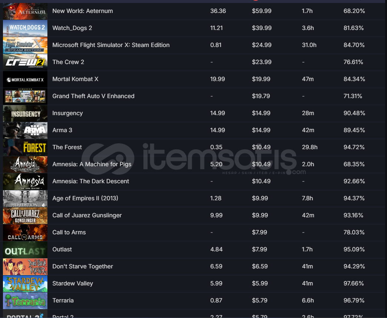387x318 pixels.
Task: Open "Call of Juarez Gunslinger" title
Action: click(87, 215)
